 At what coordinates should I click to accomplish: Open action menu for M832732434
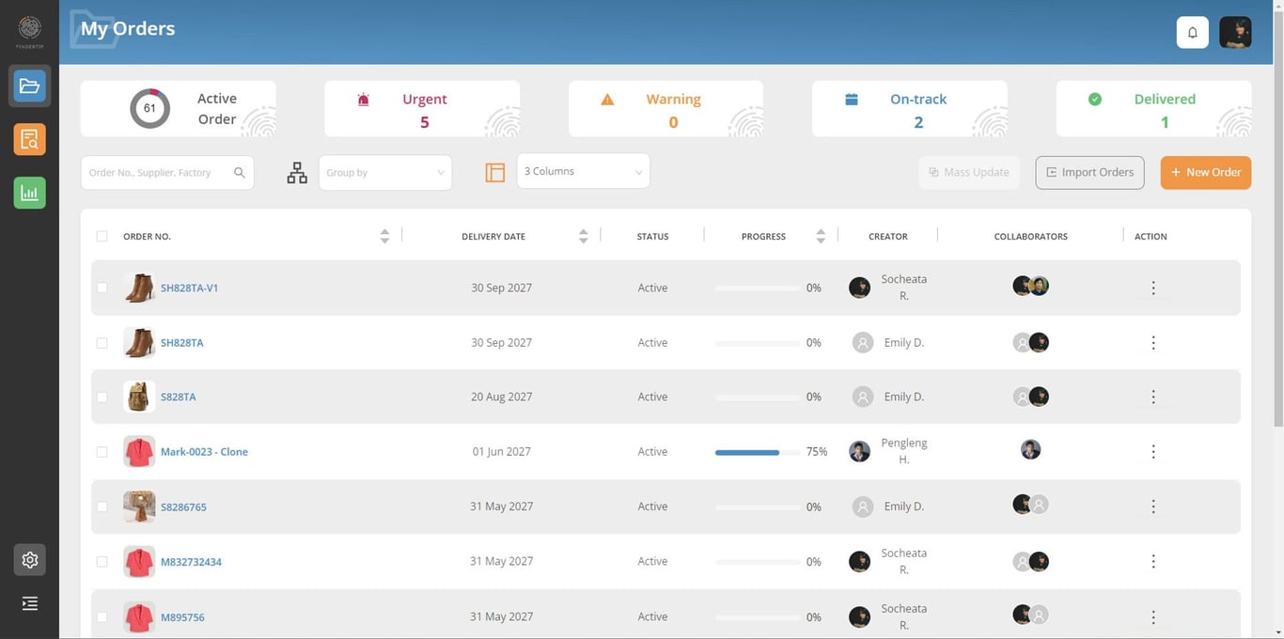[x=1153, y=562]
